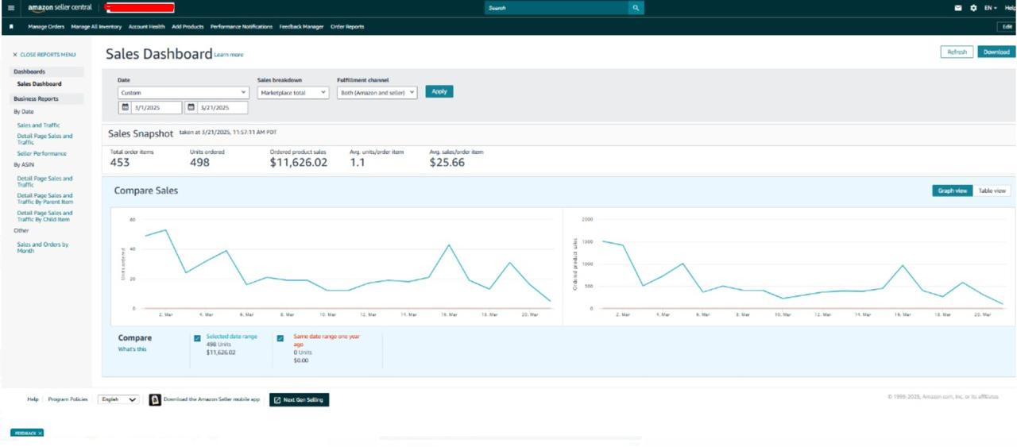The width and height of the screenshot is (1017, 447).
Task: Click the Amazon Seller Central logo
Action: click(60, 8)
